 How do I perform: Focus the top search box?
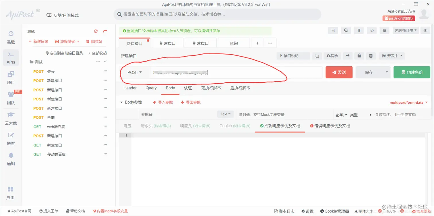pos(217,14)
